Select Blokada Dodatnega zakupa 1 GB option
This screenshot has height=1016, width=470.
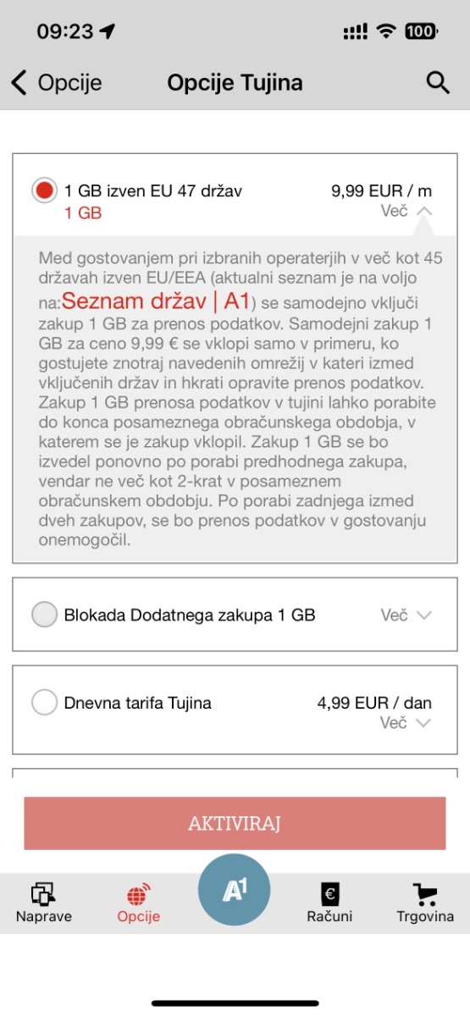point(44,615)
